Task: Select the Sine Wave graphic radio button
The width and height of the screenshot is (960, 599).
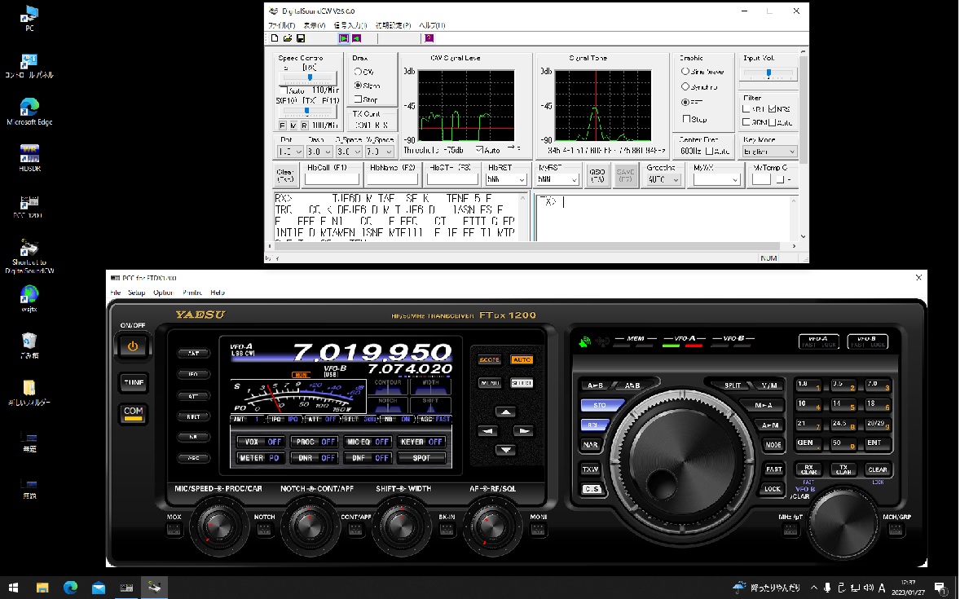Action: 702,72
